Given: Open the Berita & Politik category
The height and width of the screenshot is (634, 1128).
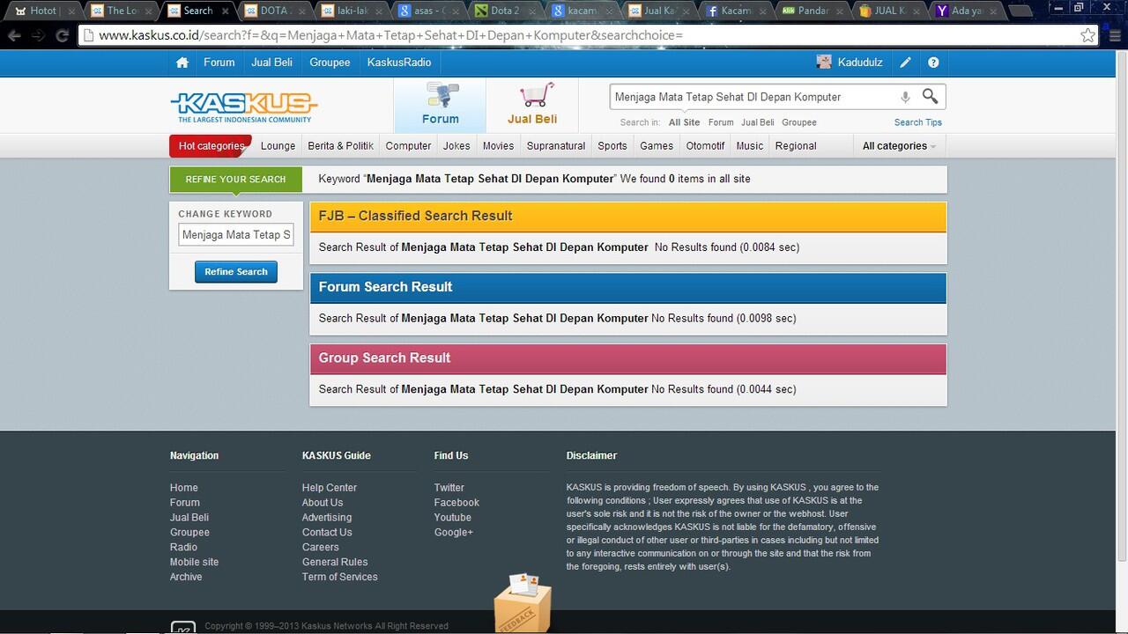Looking at the screenshot, I should (x=340, y=146).
